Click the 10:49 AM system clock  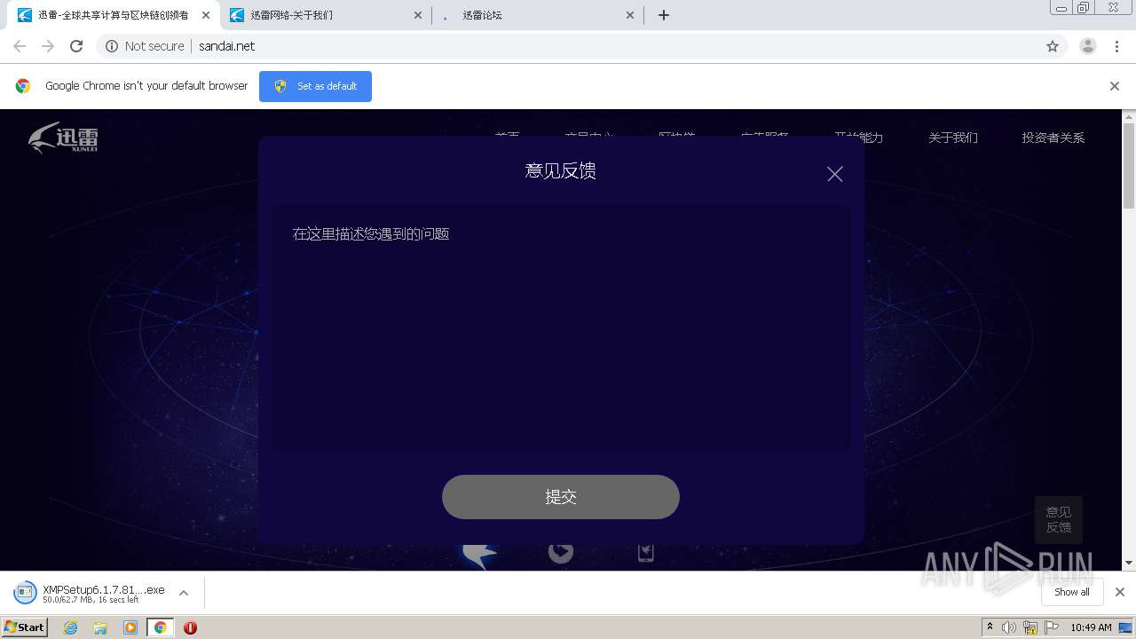1091,627
